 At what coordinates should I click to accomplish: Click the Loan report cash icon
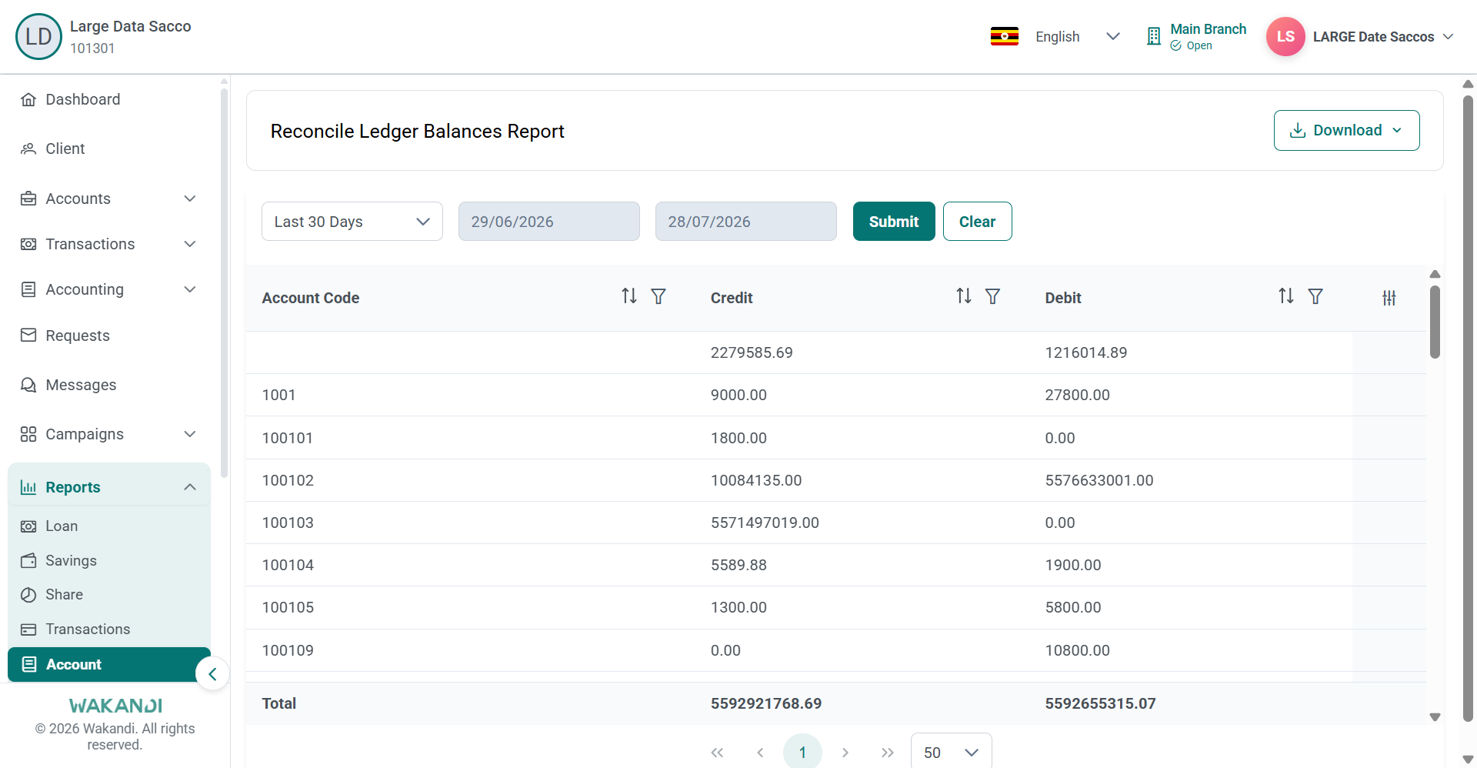click(x=28, y=526)
